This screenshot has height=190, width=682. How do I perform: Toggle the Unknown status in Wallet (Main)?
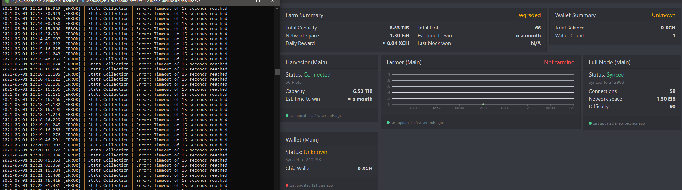point(316,152)
